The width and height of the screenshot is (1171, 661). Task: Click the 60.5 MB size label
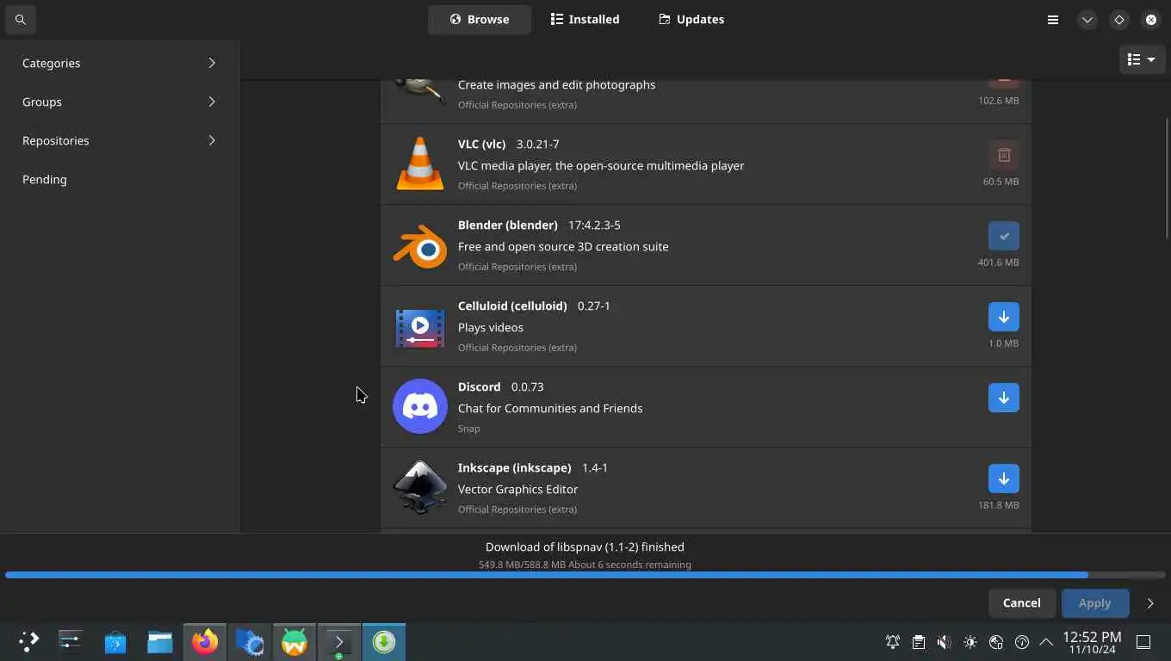click(1001, 182)
